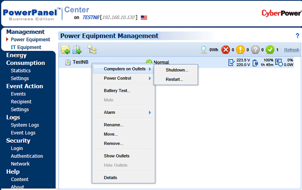
Task: Click the Refresh link
Action: 291,50
